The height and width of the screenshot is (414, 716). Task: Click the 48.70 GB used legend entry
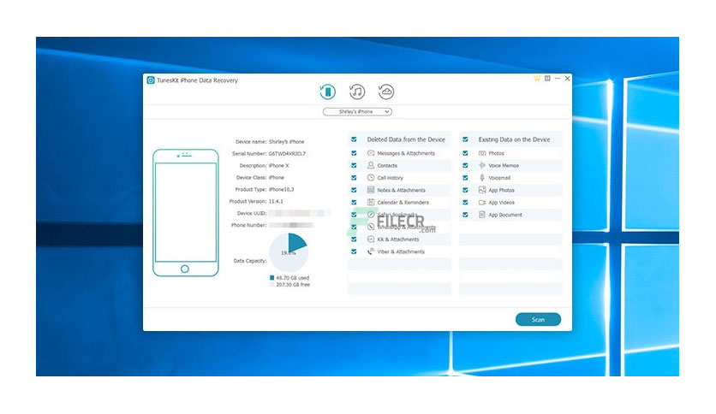click(x=289, y=278)
